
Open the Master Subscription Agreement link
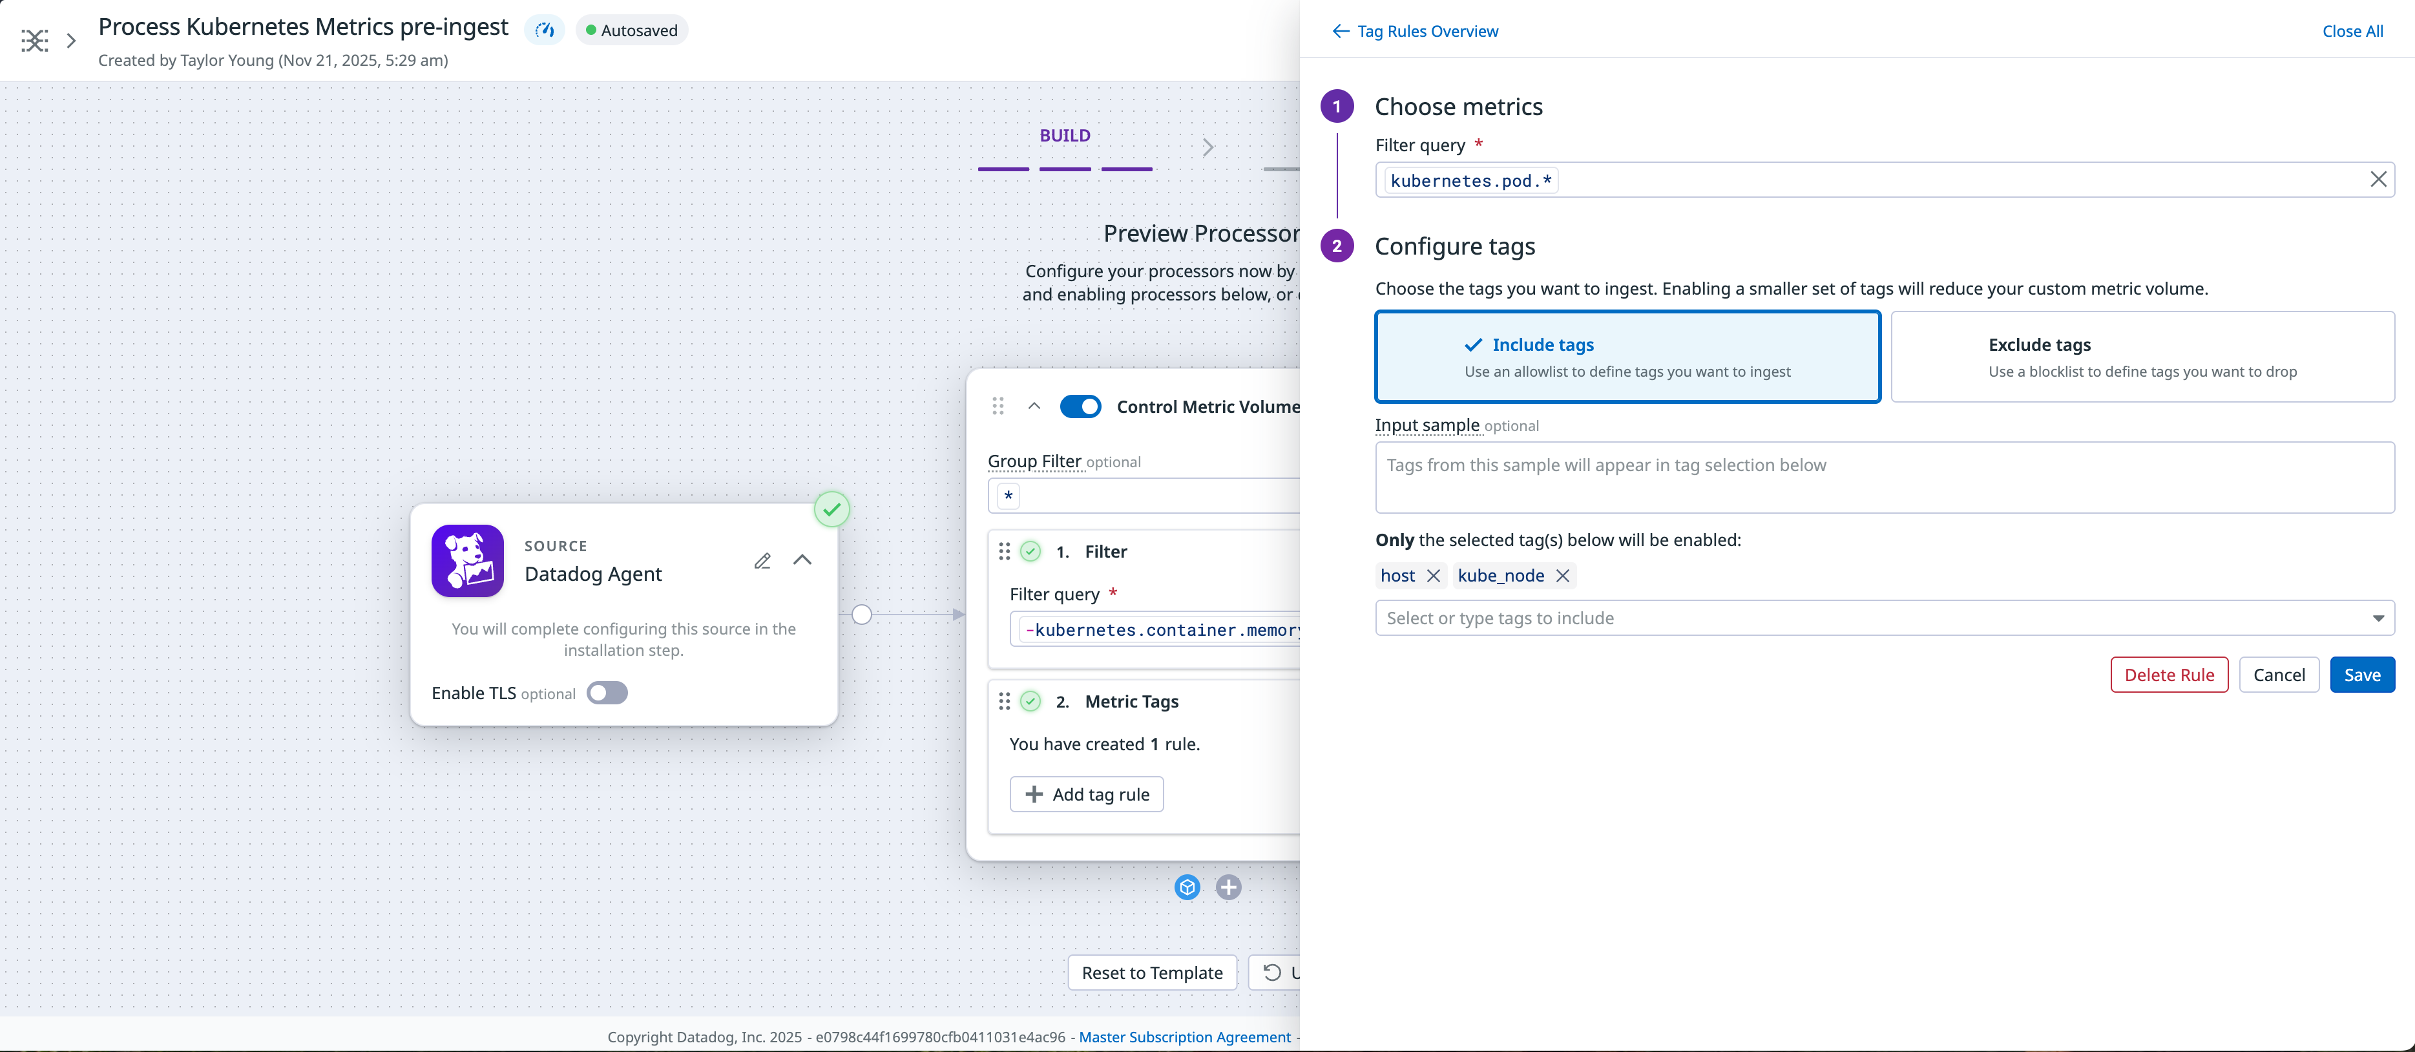point(1184,1037)
